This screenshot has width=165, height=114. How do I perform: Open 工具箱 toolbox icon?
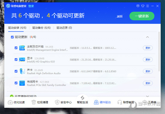tap(145, 102)
